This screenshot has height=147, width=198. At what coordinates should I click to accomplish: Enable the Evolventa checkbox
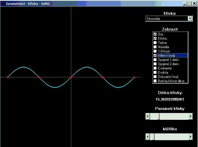155,68
